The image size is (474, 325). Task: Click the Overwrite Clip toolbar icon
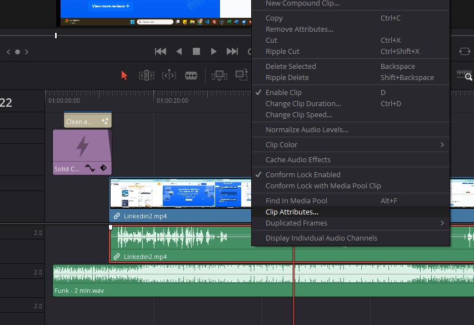241,74
